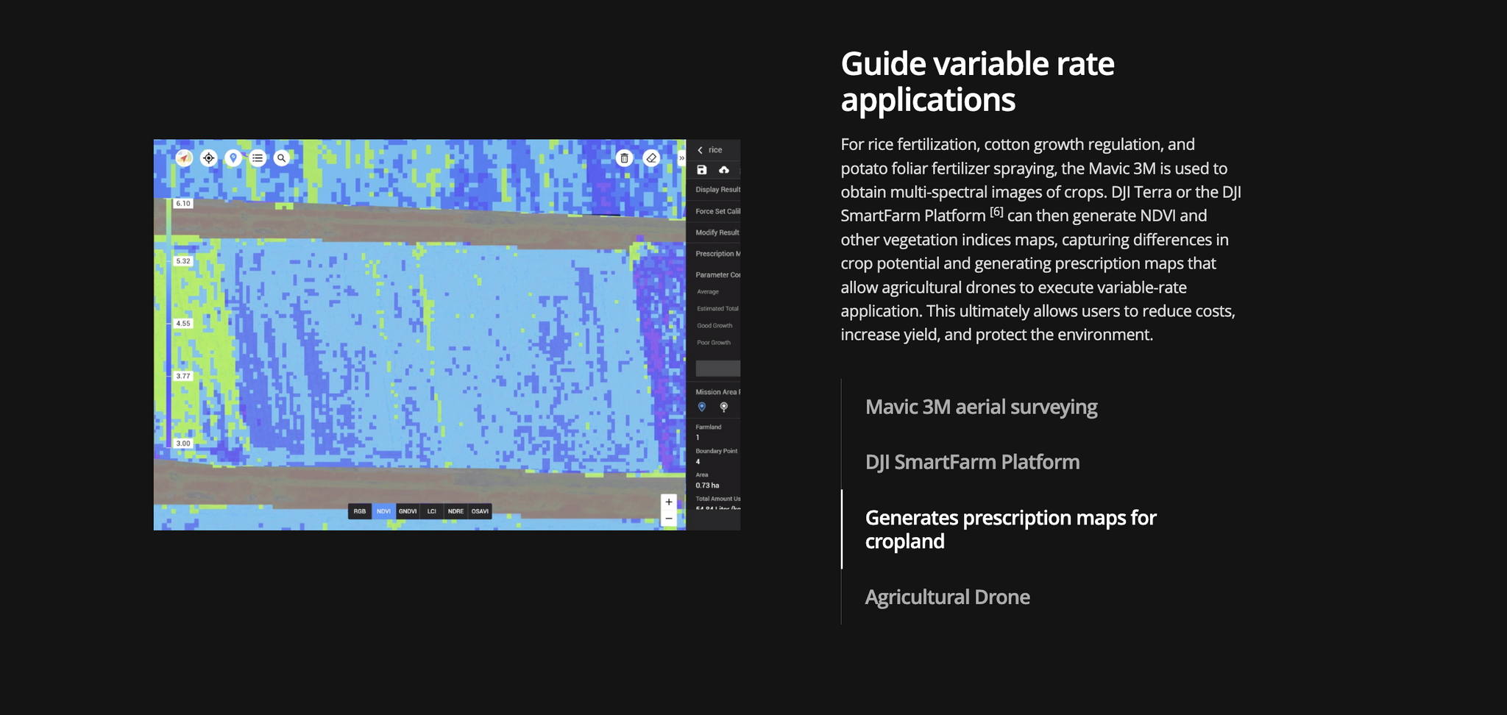Image resolution: width=1507 pixels, height=715 pixels.
Task: Click the save disk icon
Action: [x=702, y=170]
